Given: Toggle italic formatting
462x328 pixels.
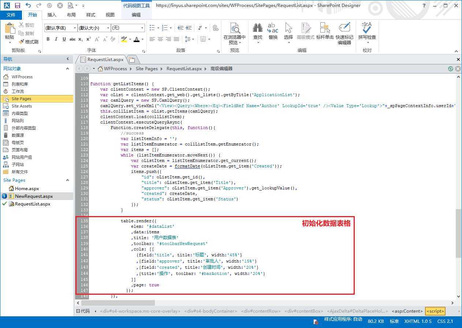Looking at the screenshot, I should coord(56,39).
